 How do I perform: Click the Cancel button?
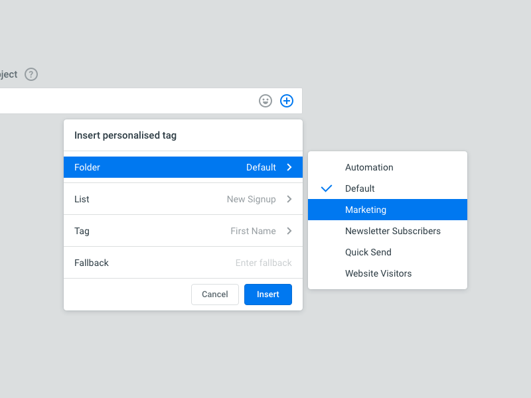tap(215, 294)
